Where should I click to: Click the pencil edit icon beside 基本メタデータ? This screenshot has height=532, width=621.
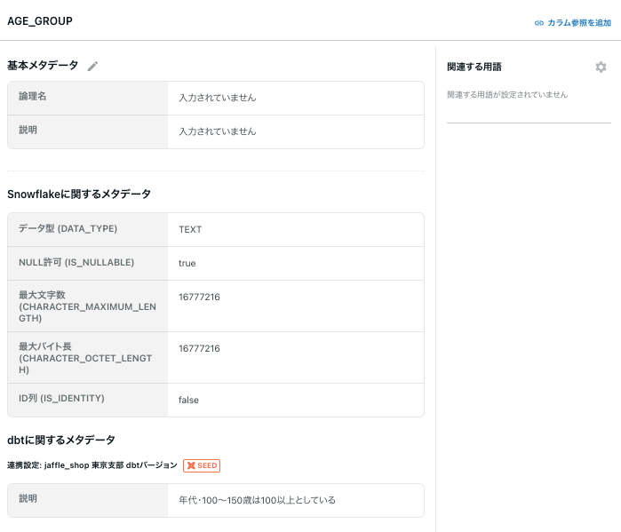tap(92, 66)
